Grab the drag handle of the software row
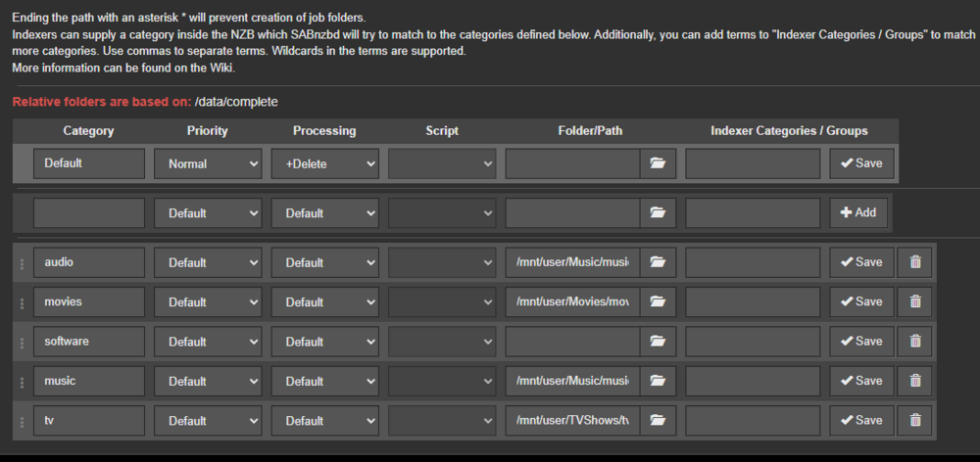The width and height of the screenshot is (980, 462). pos(22,343)
